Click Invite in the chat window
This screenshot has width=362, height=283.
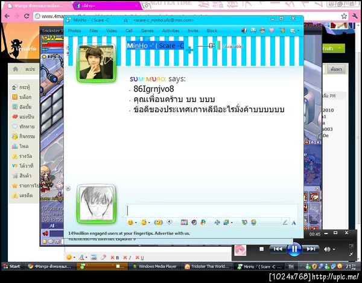[x=193, y=31]
